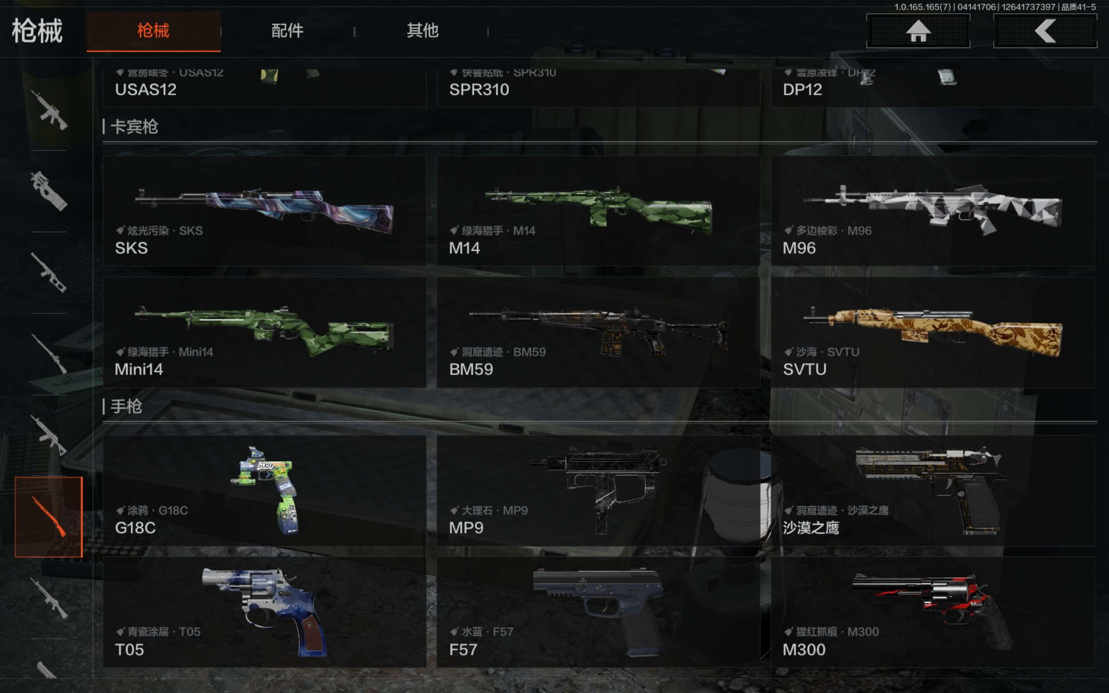1109x693 pixels.
Task: Open the 枪械 firearms tab
Action: (153, 31)
